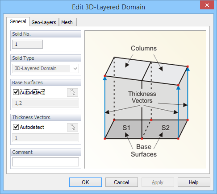
Task: Switch to the Mesh tab
Action: point(67,22)
